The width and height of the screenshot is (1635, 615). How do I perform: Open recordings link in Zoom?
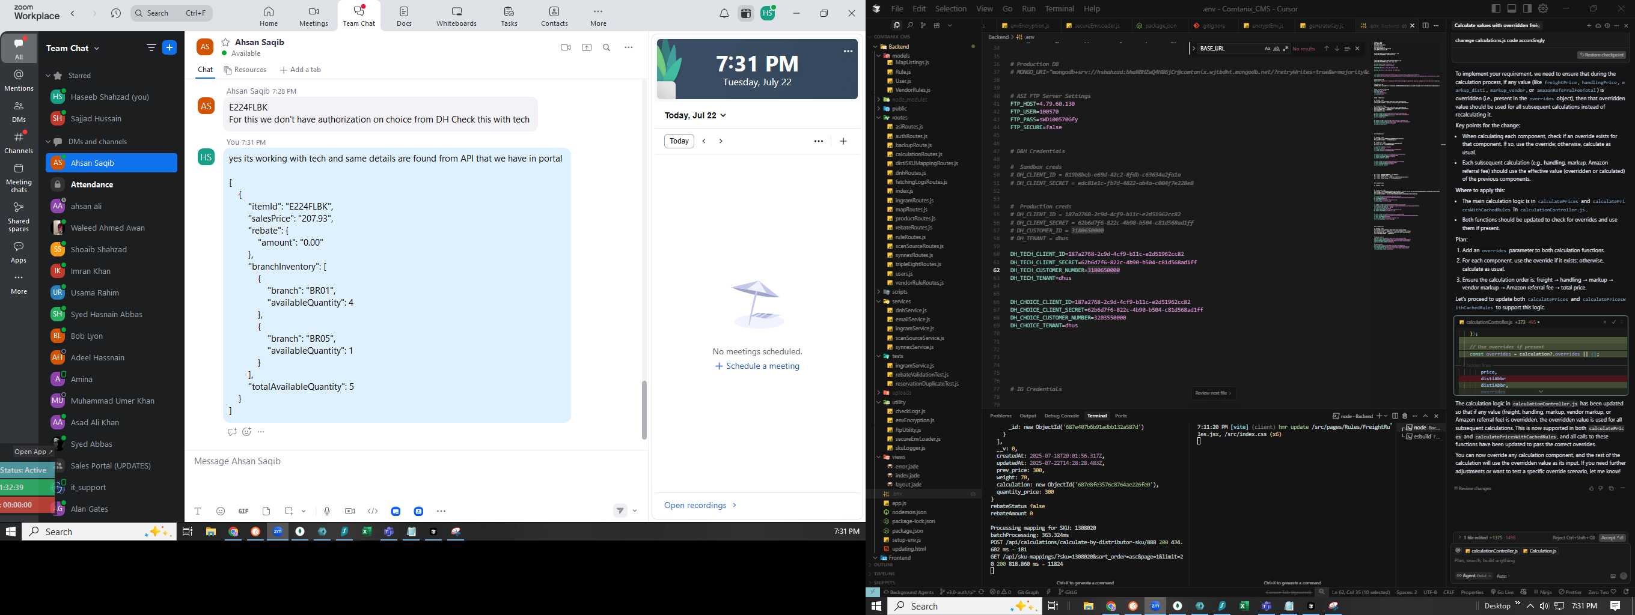coord(700,505)
